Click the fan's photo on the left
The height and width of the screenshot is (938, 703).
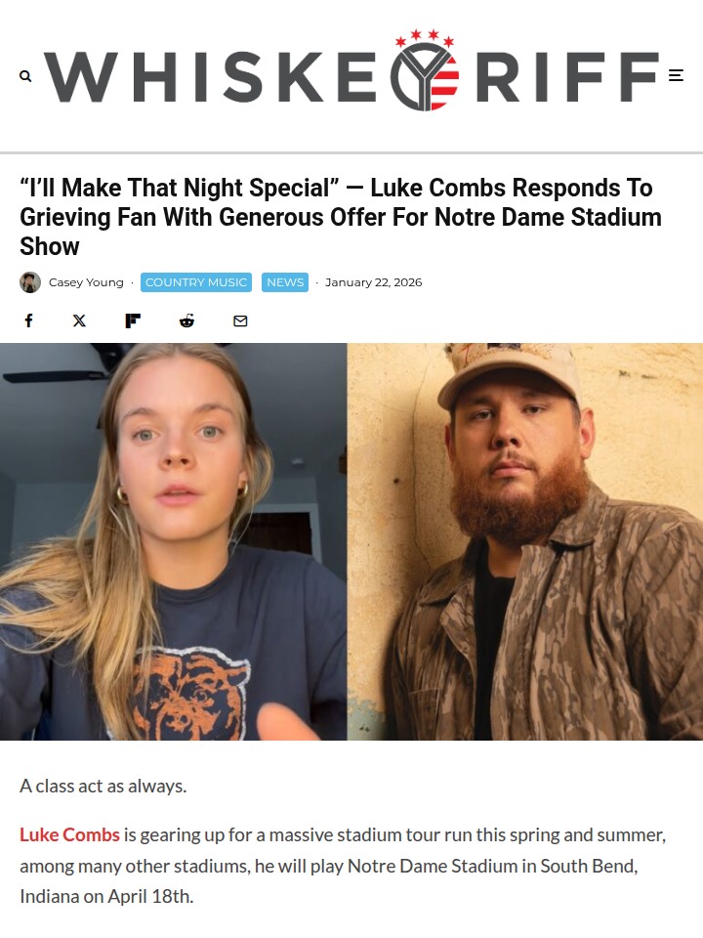tap(174, 541)
